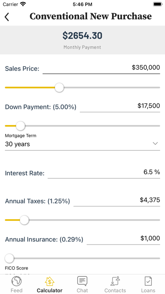Open the Contacts icon

(x=115, y=281)
